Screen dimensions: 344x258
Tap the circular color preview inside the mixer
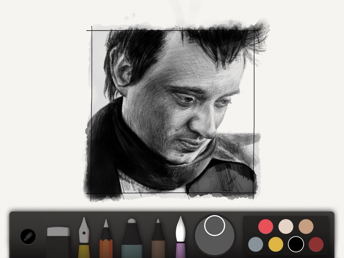click(215, 225)
